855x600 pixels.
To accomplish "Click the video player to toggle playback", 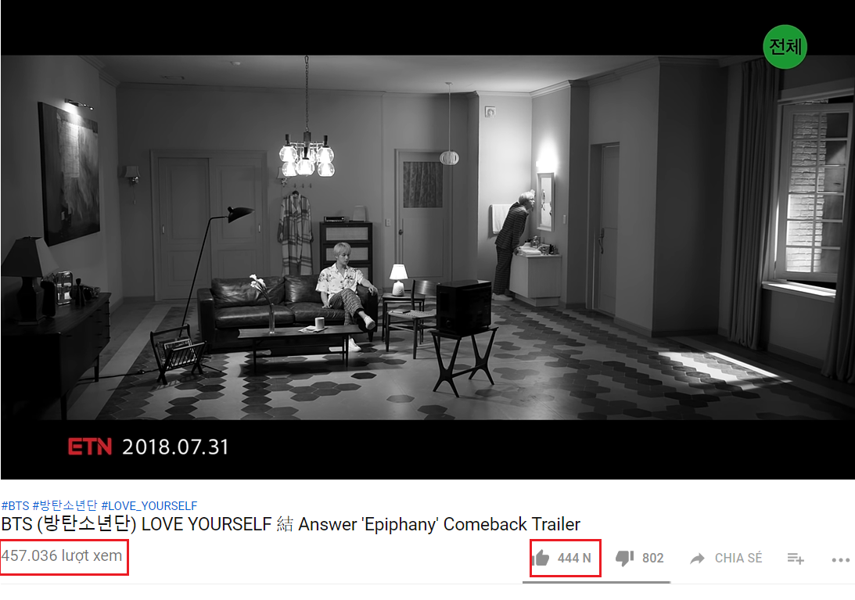I will click(427, 240).
